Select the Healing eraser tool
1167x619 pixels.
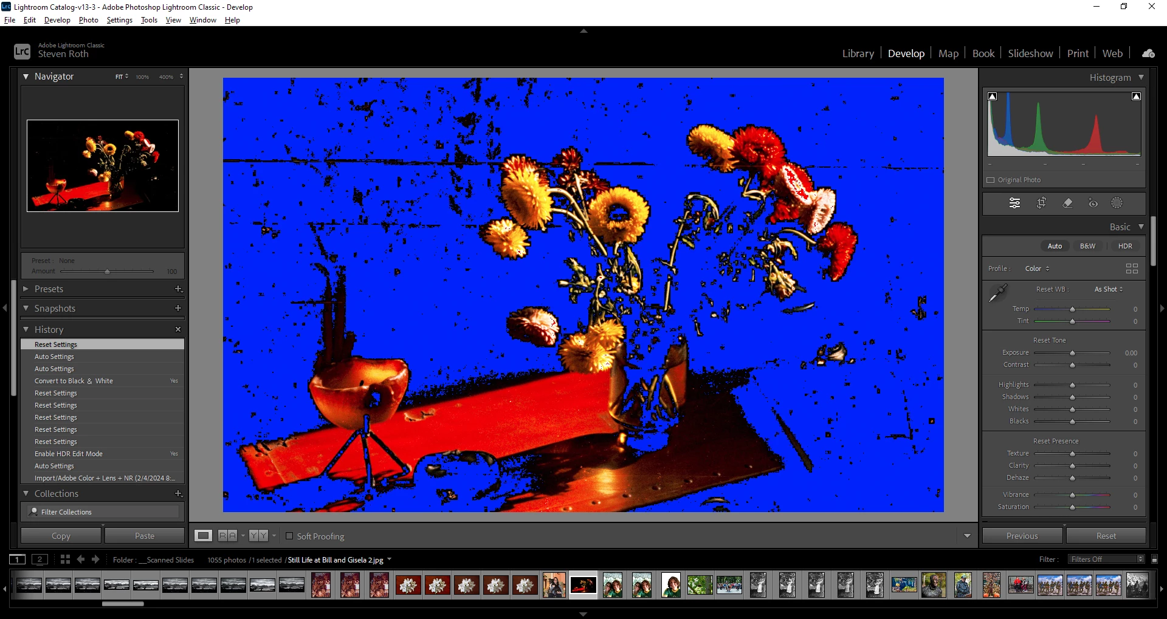tap(1067, 203)
